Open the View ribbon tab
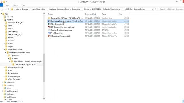The width and height of the screenshot is (184, 103). click(x=23, y=5)
